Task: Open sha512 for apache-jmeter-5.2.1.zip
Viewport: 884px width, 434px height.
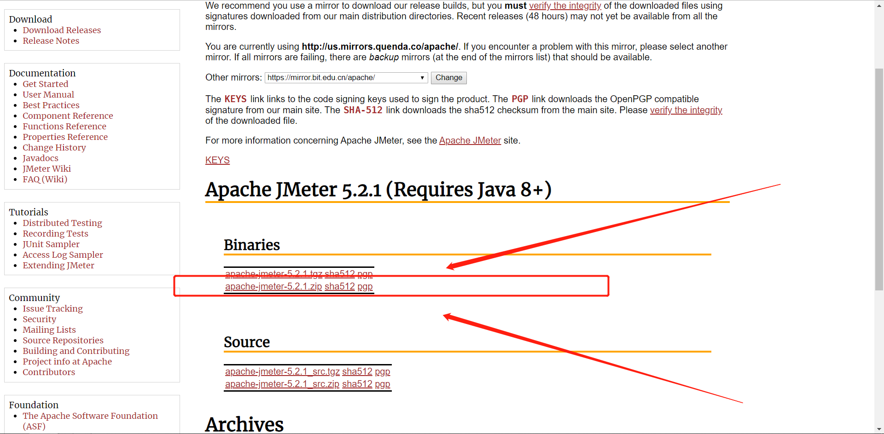Action: 340,286
